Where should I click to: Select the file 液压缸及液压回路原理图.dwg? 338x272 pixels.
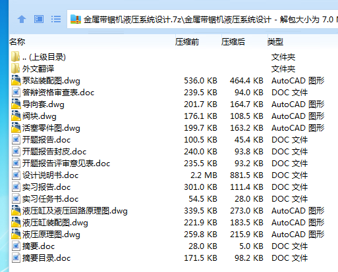point(75,211)
